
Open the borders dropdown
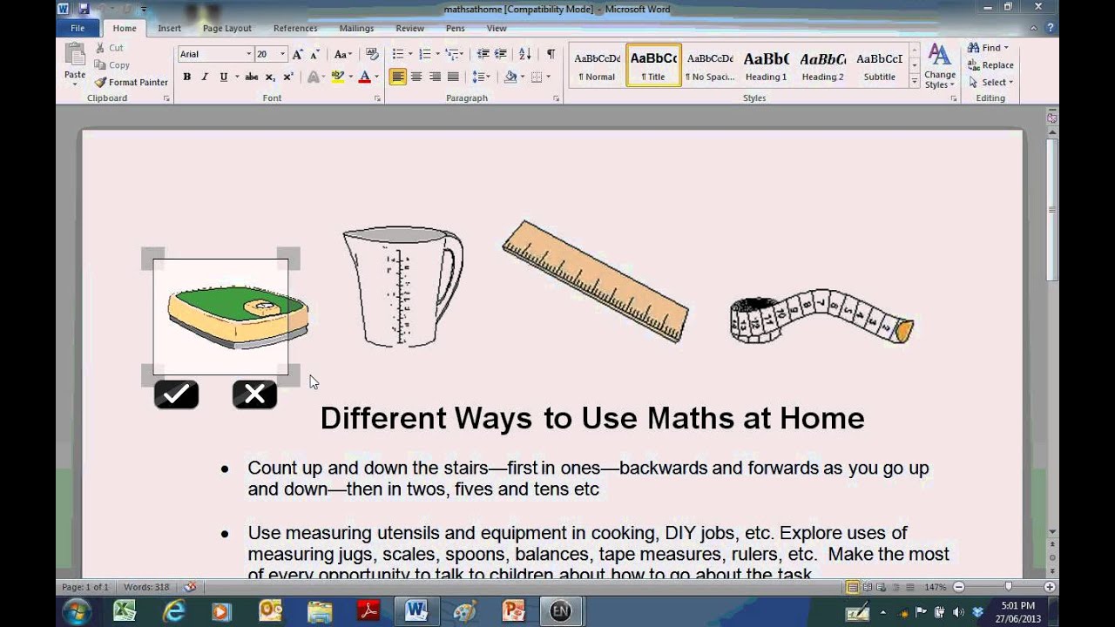click(x=548, y=77)
